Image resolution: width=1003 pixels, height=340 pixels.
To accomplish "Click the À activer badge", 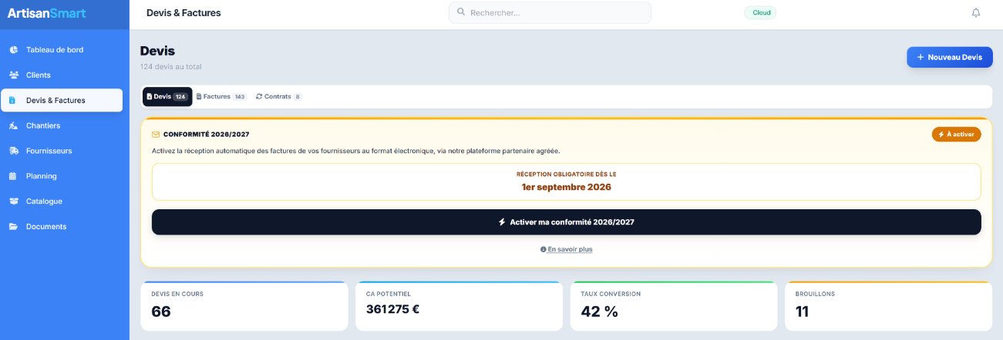I will coord(956,135).
